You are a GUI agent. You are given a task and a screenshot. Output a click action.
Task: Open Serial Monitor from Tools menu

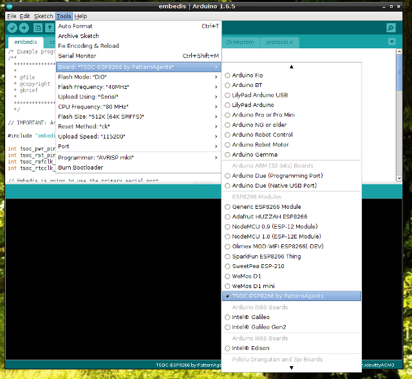pos(138,56)
